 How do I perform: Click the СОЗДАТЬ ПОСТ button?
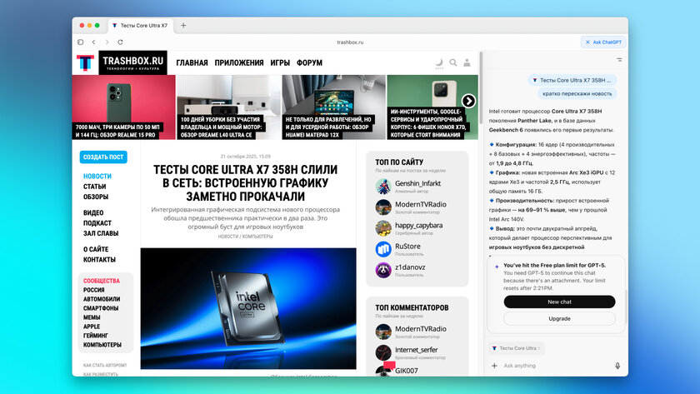pyautogui.click(x=103, y=157)
